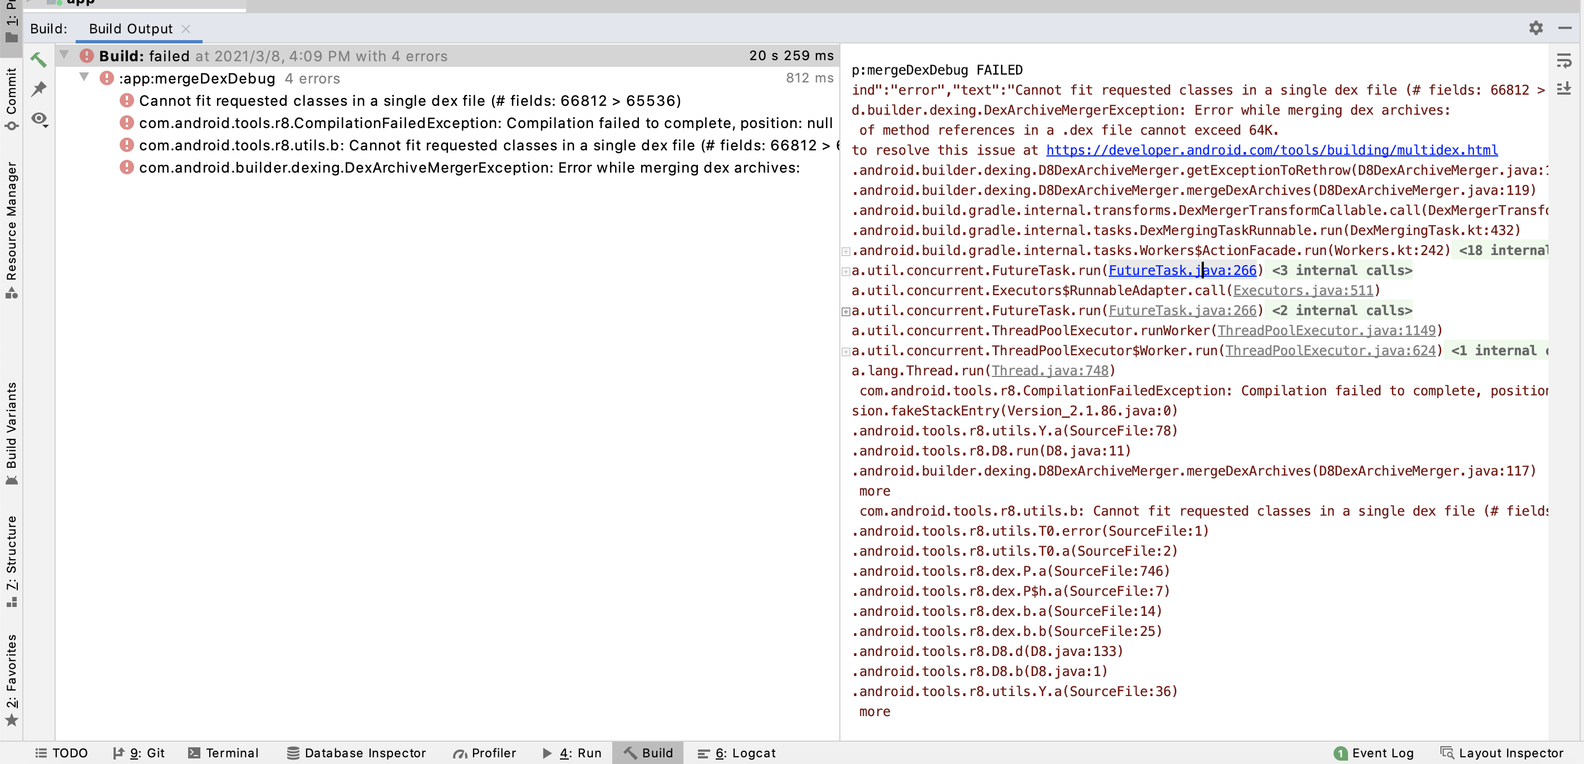Click the hammer build icon in Build toolbar
The image size is (1584, 764).
[x=39, y=60]
